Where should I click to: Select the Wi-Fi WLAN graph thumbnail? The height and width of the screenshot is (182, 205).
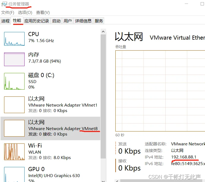[14, 152]
